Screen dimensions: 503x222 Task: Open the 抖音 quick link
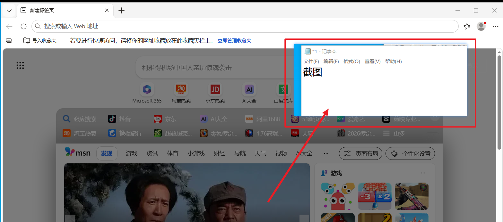point(119,119)
